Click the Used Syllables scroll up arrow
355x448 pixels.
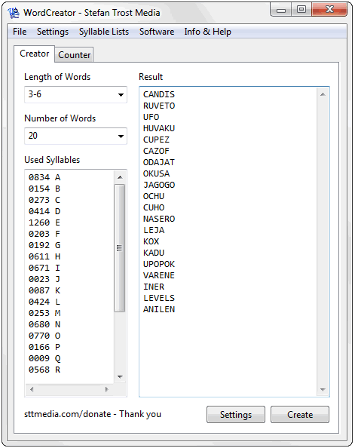(x=121, y=177)
